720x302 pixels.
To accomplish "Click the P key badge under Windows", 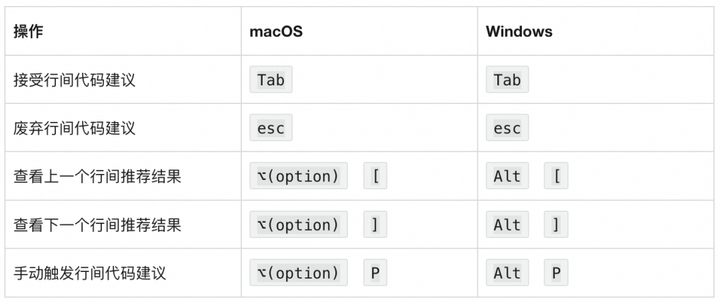I will coord(556,273).
